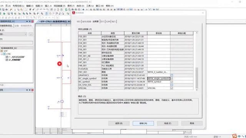Viewport: 246px width, 138px height.
Task: Open the 选项(O) menu
Action: [x=80, y=6]
